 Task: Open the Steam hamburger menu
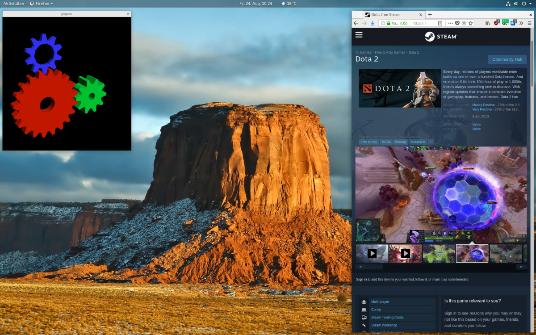point(359,35)
